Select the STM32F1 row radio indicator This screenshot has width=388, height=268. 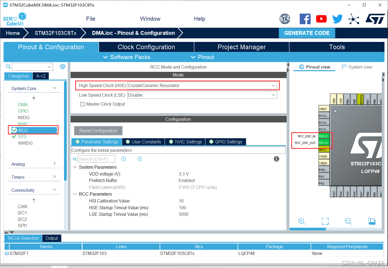(7, 253)
